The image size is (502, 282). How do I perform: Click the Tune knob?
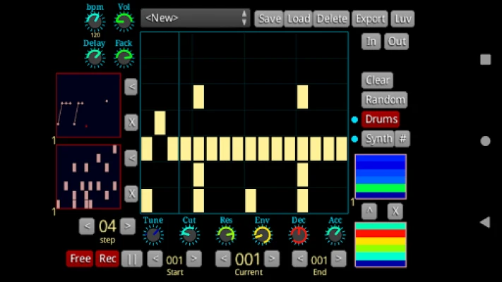point(153,235)
